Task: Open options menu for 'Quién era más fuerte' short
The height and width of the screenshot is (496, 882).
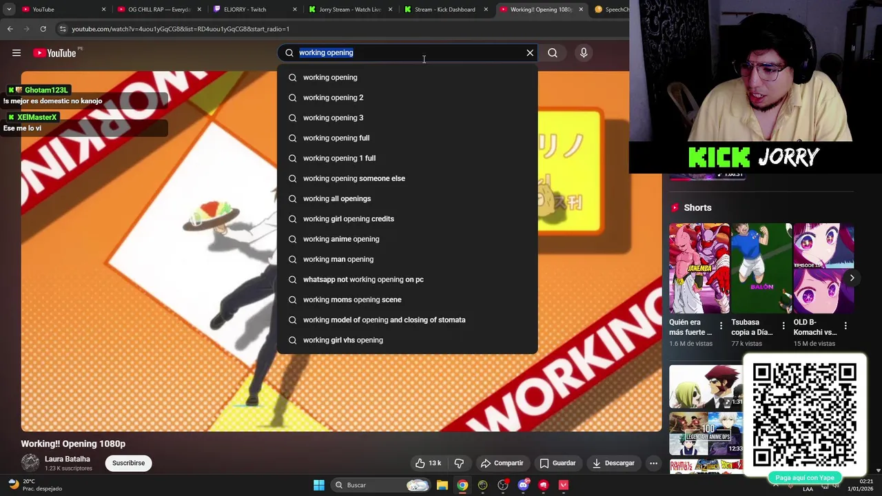Action: 721,326
